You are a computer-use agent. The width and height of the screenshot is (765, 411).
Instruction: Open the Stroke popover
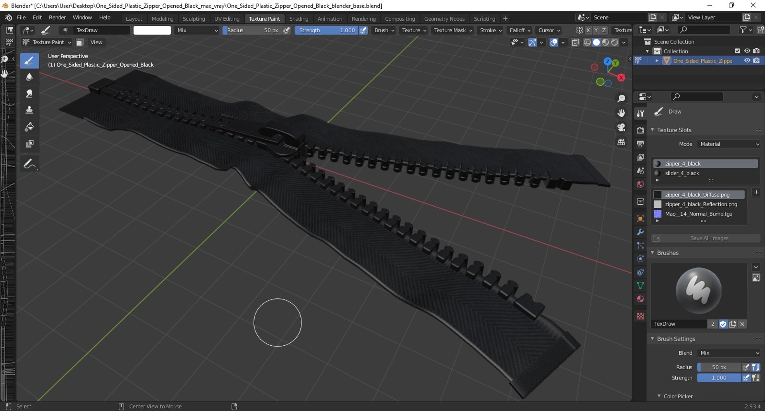(x=491, y=30)
